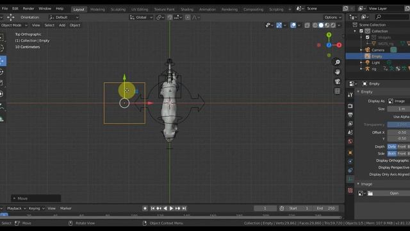410x231 pixels.
Task: Switch to the Shading workspace tab
Action: (187, 9)
